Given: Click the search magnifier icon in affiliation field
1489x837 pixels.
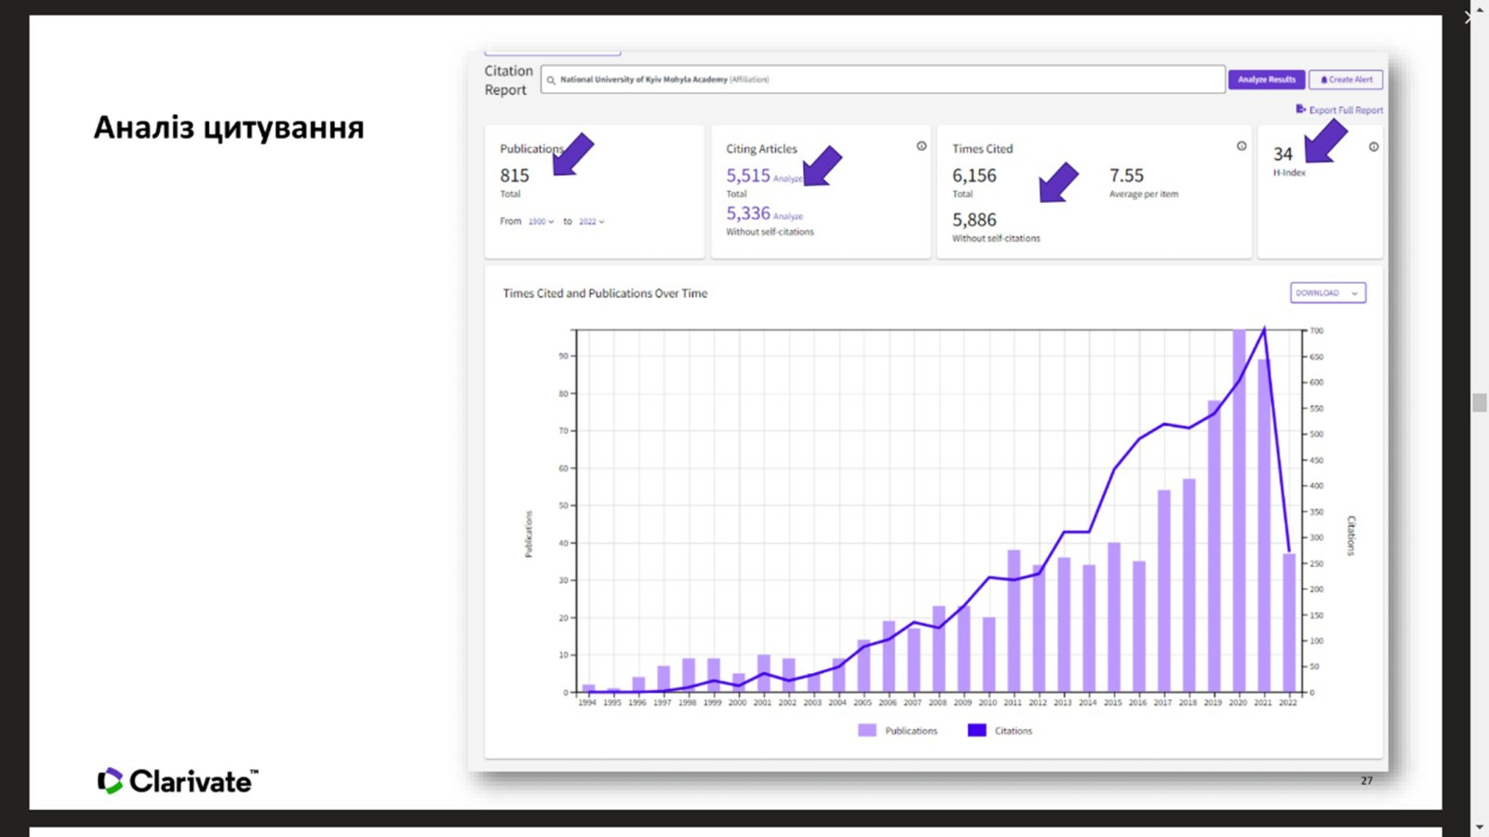Looking at the screenshot, I should coord(551,80).
